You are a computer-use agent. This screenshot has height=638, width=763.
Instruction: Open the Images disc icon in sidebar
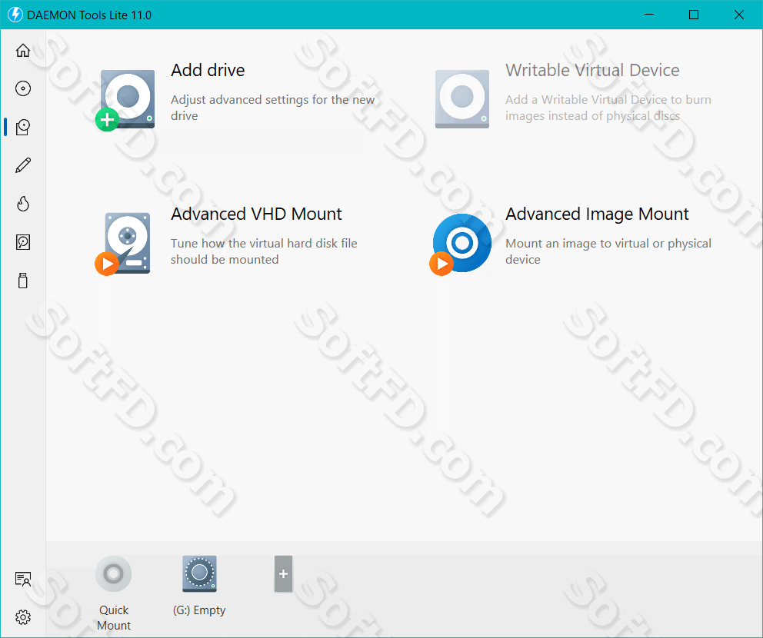coord(23,88)
